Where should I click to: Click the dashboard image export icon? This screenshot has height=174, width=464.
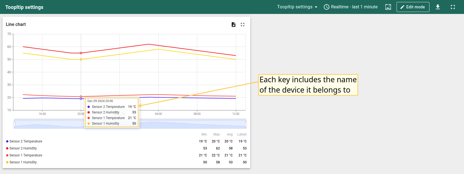pyautogui.click(x=388, y=7)
